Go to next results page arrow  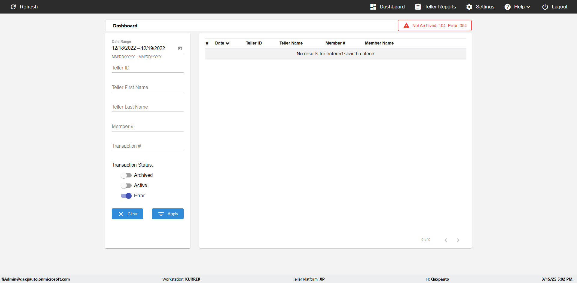458,240
